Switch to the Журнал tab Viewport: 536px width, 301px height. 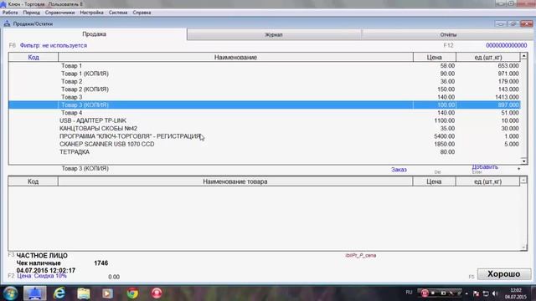click(274, 34)
